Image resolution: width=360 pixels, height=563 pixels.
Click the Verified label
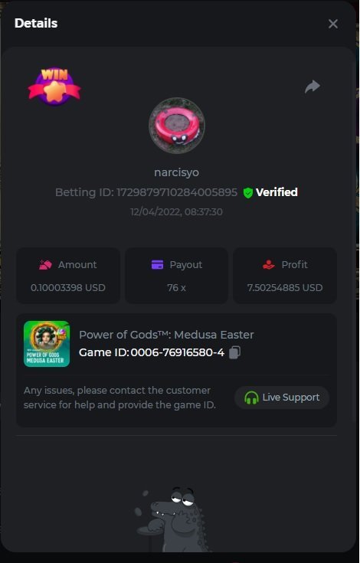(277, 192)
